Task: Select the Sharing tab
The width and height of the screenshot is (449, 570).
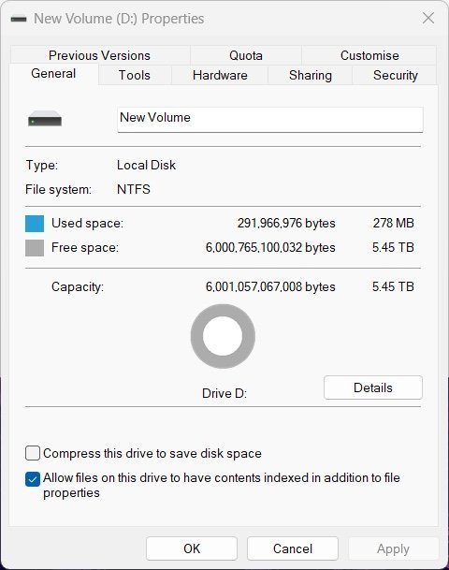Action: 311,75
